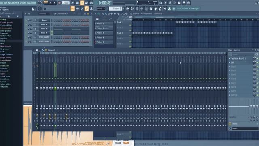Click the first channel name button
Viewport: 259px width, 146px height.
(44, 20)
